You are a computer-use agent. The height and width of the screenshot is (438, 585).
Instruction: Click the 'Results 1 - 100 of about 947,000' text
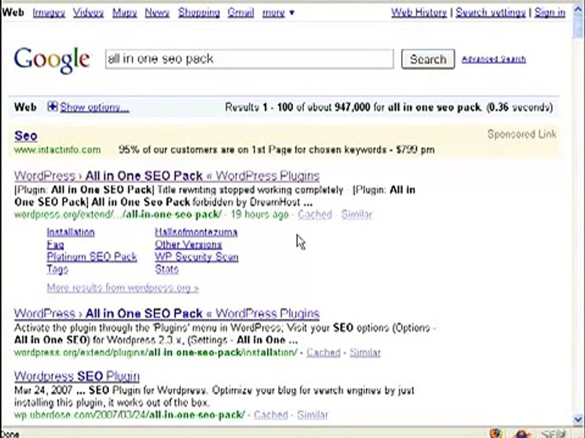298,107
